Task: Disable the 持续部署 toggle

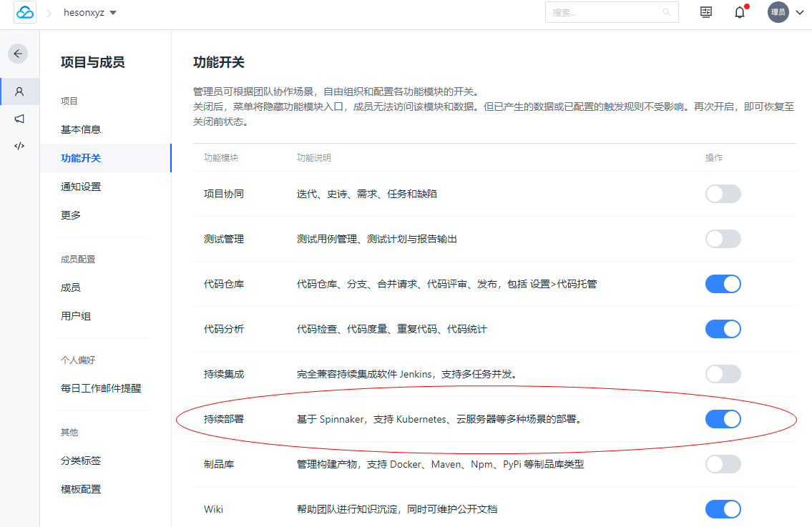Action: 723,419
